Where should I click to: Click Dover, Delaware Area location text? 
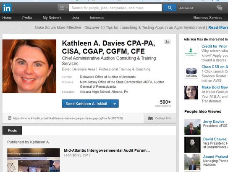click(79, 69)
